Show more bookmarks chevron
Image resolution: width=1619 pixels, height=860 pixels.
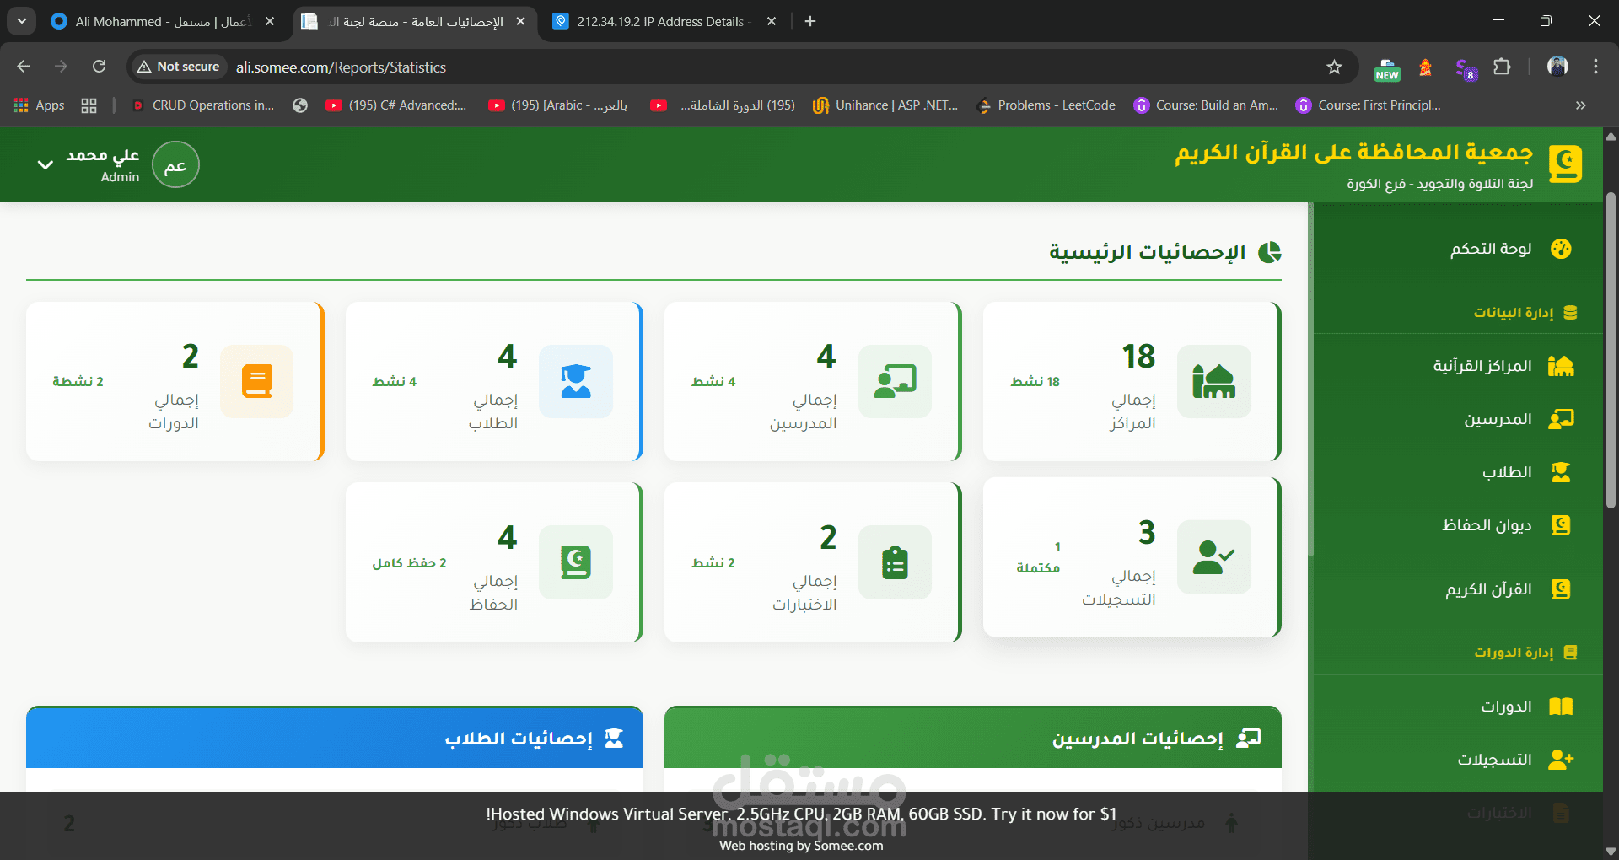(x=1581, y=105)
